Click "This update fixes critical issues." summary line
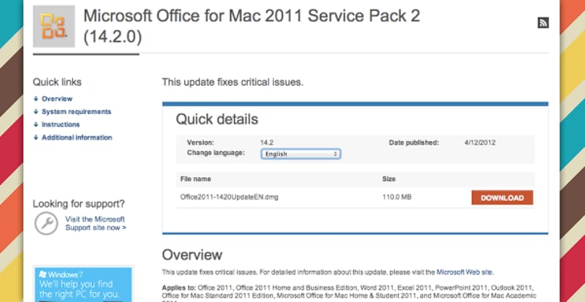Viewport: 585px width, 302px height. (x=233, y=82)
